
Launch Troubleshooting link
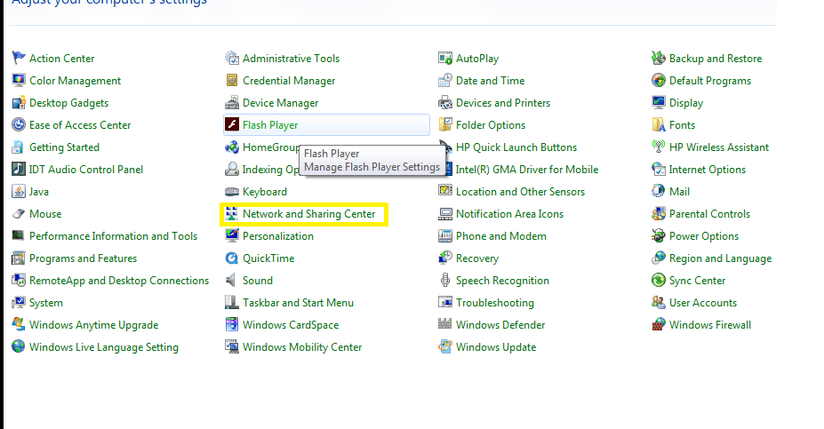pyautogui.click(x=494, y=303)
